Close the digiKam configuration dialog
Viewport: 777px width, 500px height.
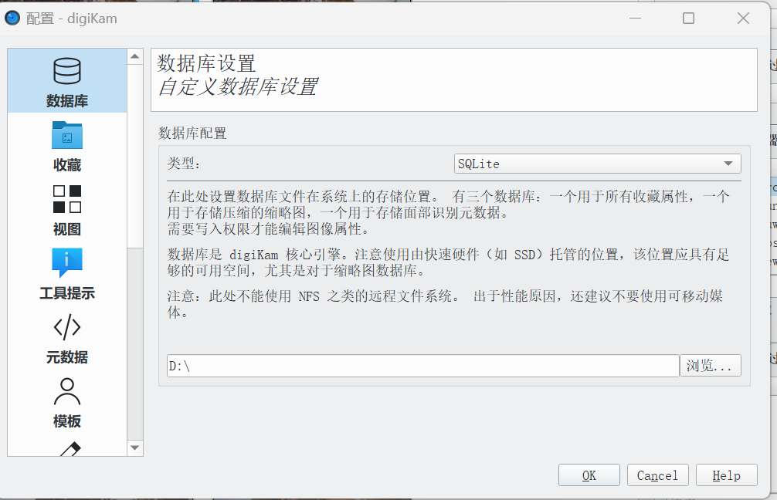(743, 19)
